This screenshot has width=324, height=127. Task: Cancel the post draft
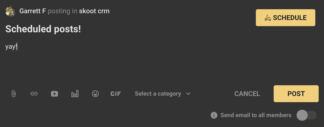pyautogui.click(x=247, y=94)
